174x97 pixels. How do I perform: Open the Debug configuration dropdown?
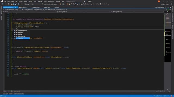pyautogui.click(x=28, y=4)
